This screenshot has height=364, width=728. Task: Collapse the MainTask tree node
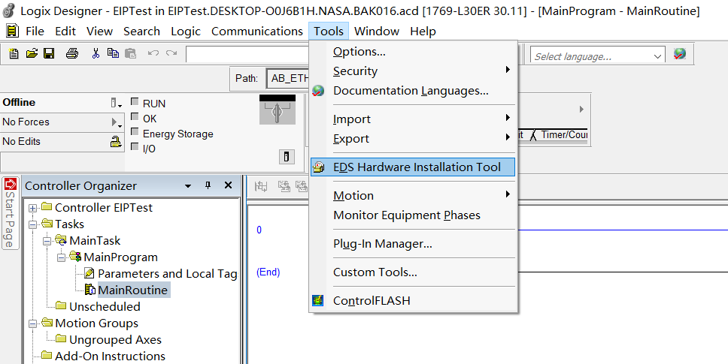tap(47, 241)
